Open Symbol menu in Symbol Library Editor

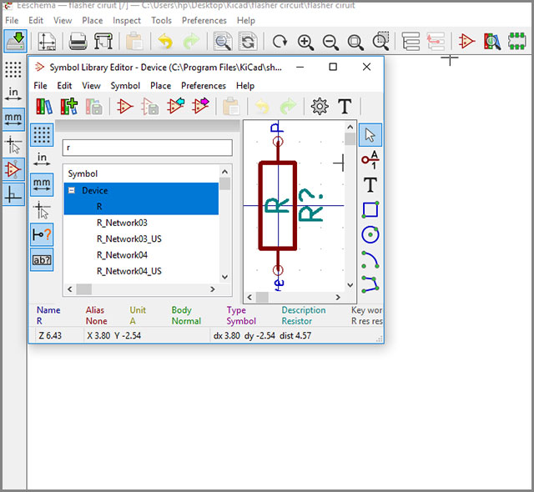pos(125,85)
